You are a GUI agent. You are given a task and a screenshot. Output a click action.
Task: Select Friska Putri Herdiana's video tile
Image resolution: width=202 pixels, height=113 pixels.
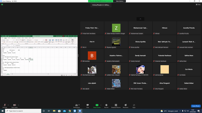point(92,28)
